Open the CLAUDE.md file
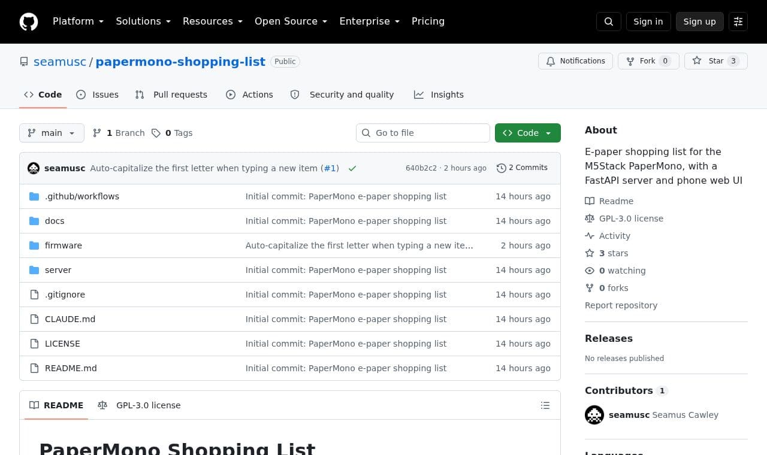767x455 pixels. [x=70, y=319]
